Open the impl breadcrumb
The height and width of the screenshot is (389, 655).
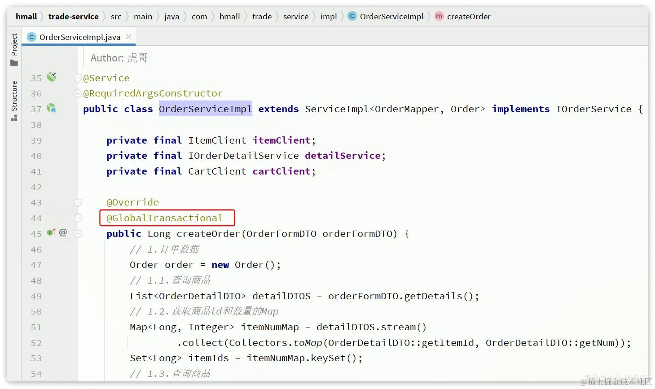(329, 17)
